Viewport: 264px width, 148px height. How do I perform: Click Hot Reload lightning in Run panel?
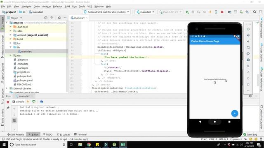[x=28, y=102]
